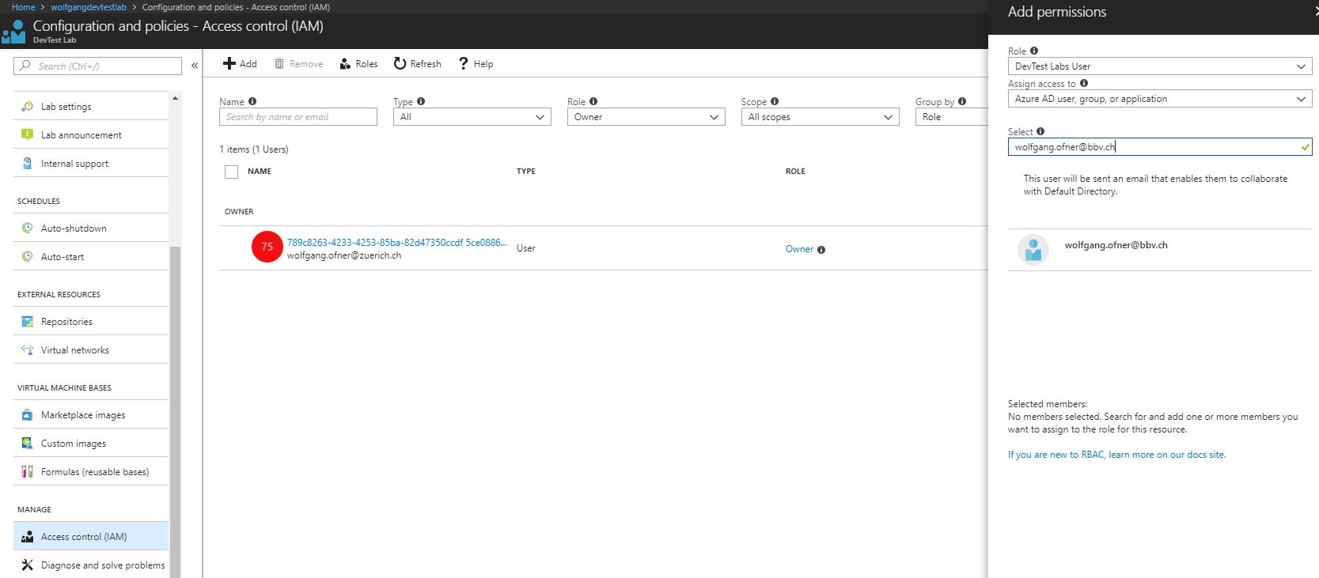Click the info icon next to Scope filter

(775, 101)
